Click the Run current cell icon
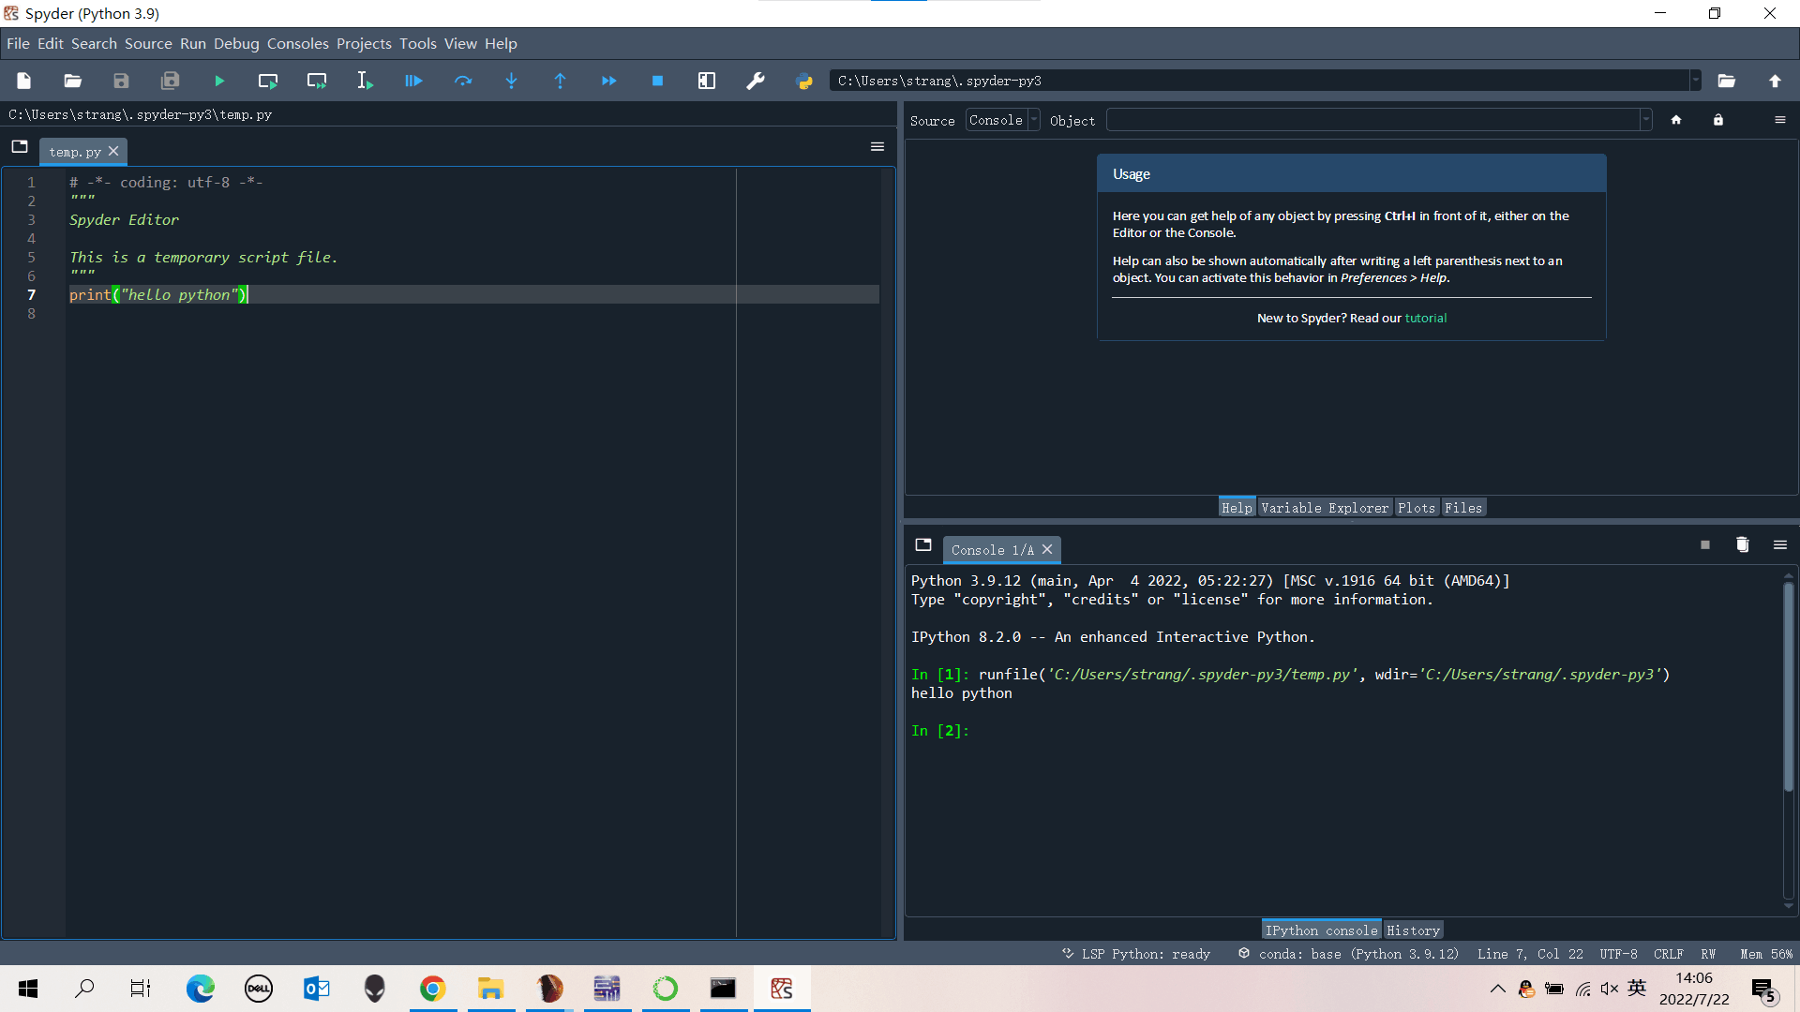The width and height of the screenshot is (1800, 1012). (268, 82)
